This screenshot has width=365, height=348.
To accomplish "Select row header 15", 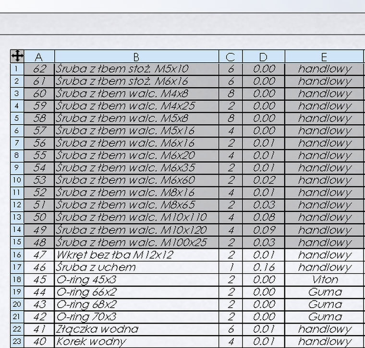I will tap(17, 242).
